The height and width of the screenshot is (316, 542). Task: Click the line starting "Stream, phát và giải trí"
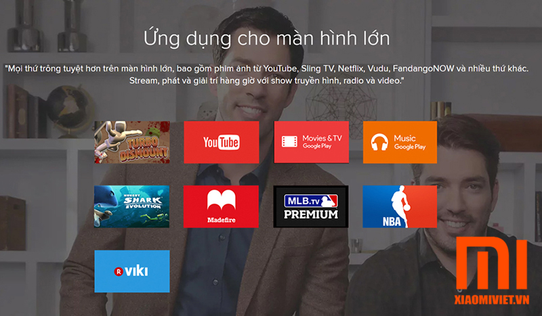pos(266,81)
